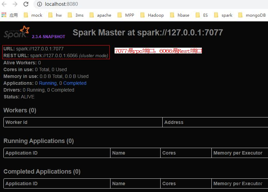268x192 pixels.
Task: Open the mongoDB bookmark folder
Action: click(252, 15)
